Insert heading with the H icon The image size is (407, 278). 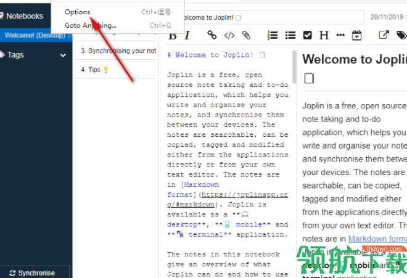point(324,35)
